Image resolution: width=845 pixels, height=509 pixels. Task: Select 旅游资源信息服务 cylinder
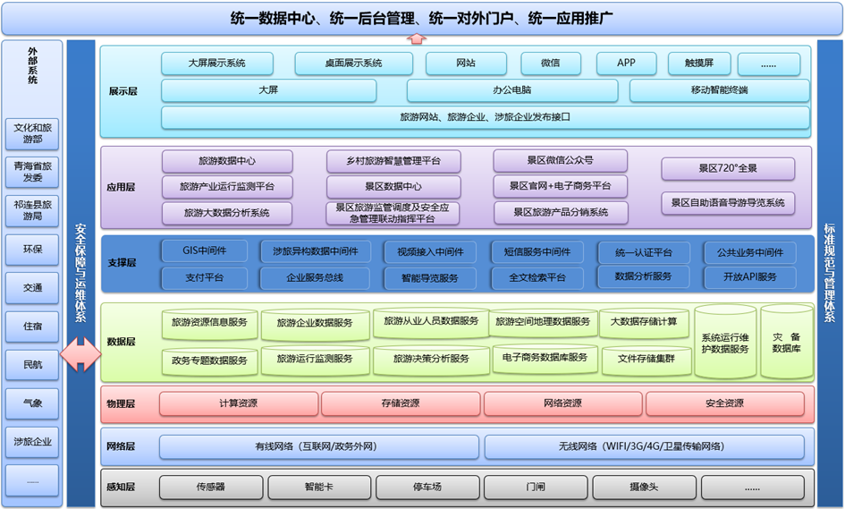click(209, 324)
